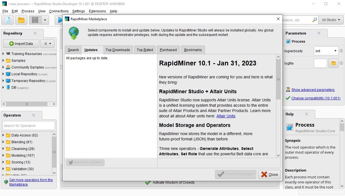Viewport: 345px width, 196px height.
Task: Click the Community Samples people icon
Action: (8, 67)
